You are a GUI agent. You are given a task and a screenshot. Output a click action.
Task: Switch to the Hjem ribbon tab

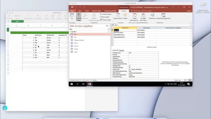pyautogui.click(x=80, y=11)
